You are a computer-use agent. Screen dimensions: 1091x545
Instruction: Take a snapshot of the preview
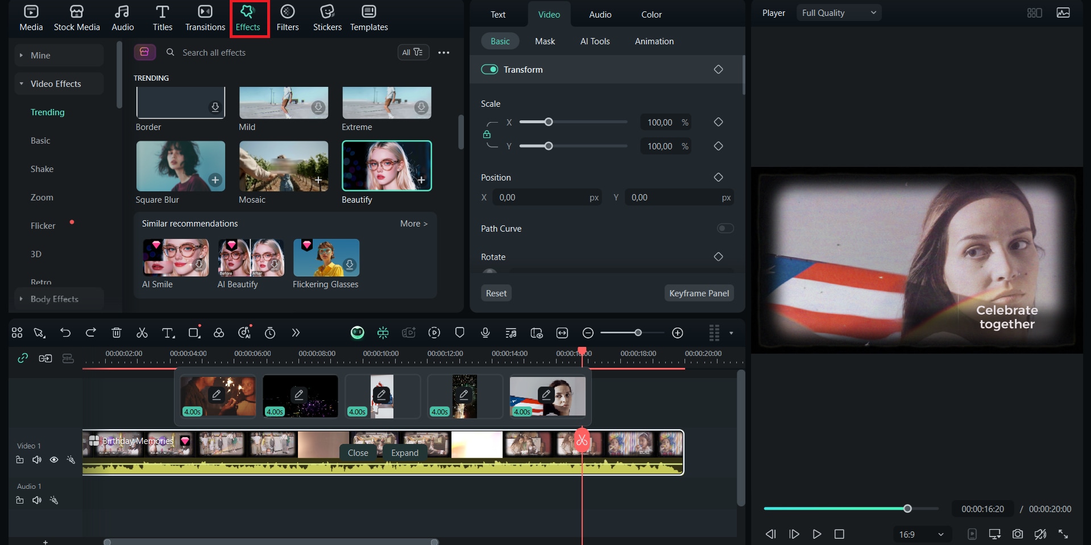(1018, 534)
